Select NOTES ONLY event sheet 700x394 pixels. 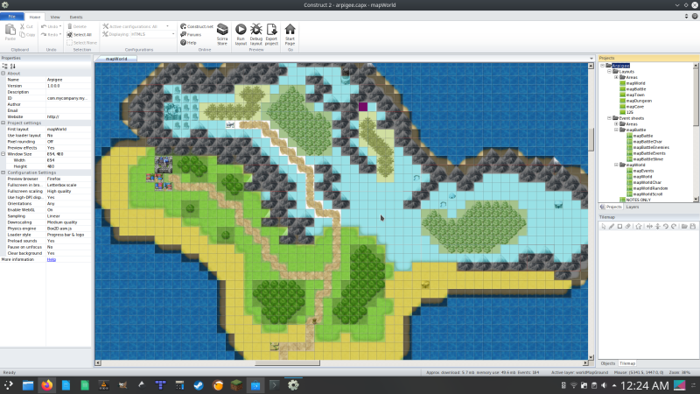pos(639,200)
